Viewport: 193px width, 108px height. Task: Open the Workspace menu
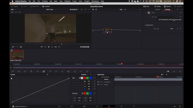[95, 1]
